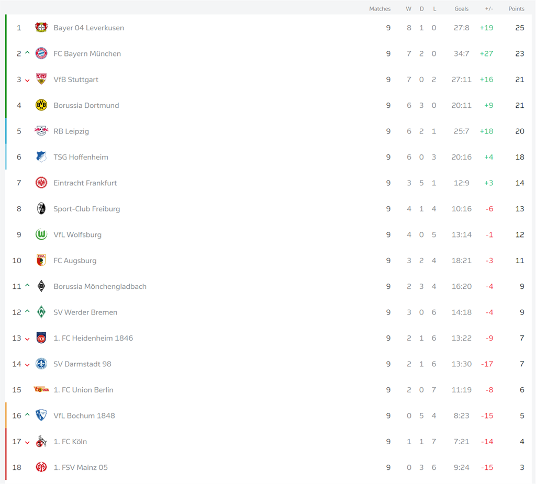Open the TSG Hoffenheim team link

click(x=81, y=157)
